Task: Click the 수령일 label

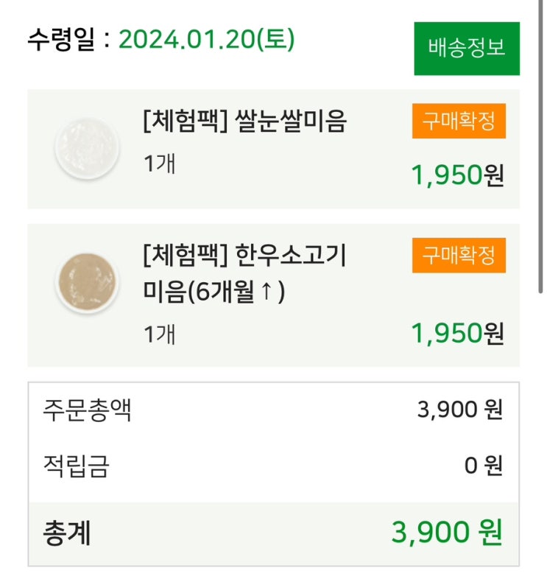Action: 61,39
